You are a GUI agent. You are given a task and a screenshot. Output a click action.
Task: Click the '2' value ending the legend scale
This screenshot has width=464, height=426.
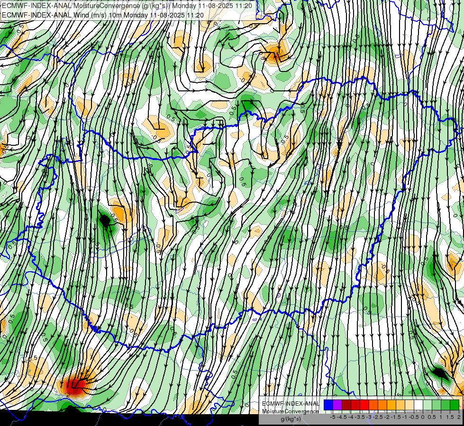tap(459, 417)
